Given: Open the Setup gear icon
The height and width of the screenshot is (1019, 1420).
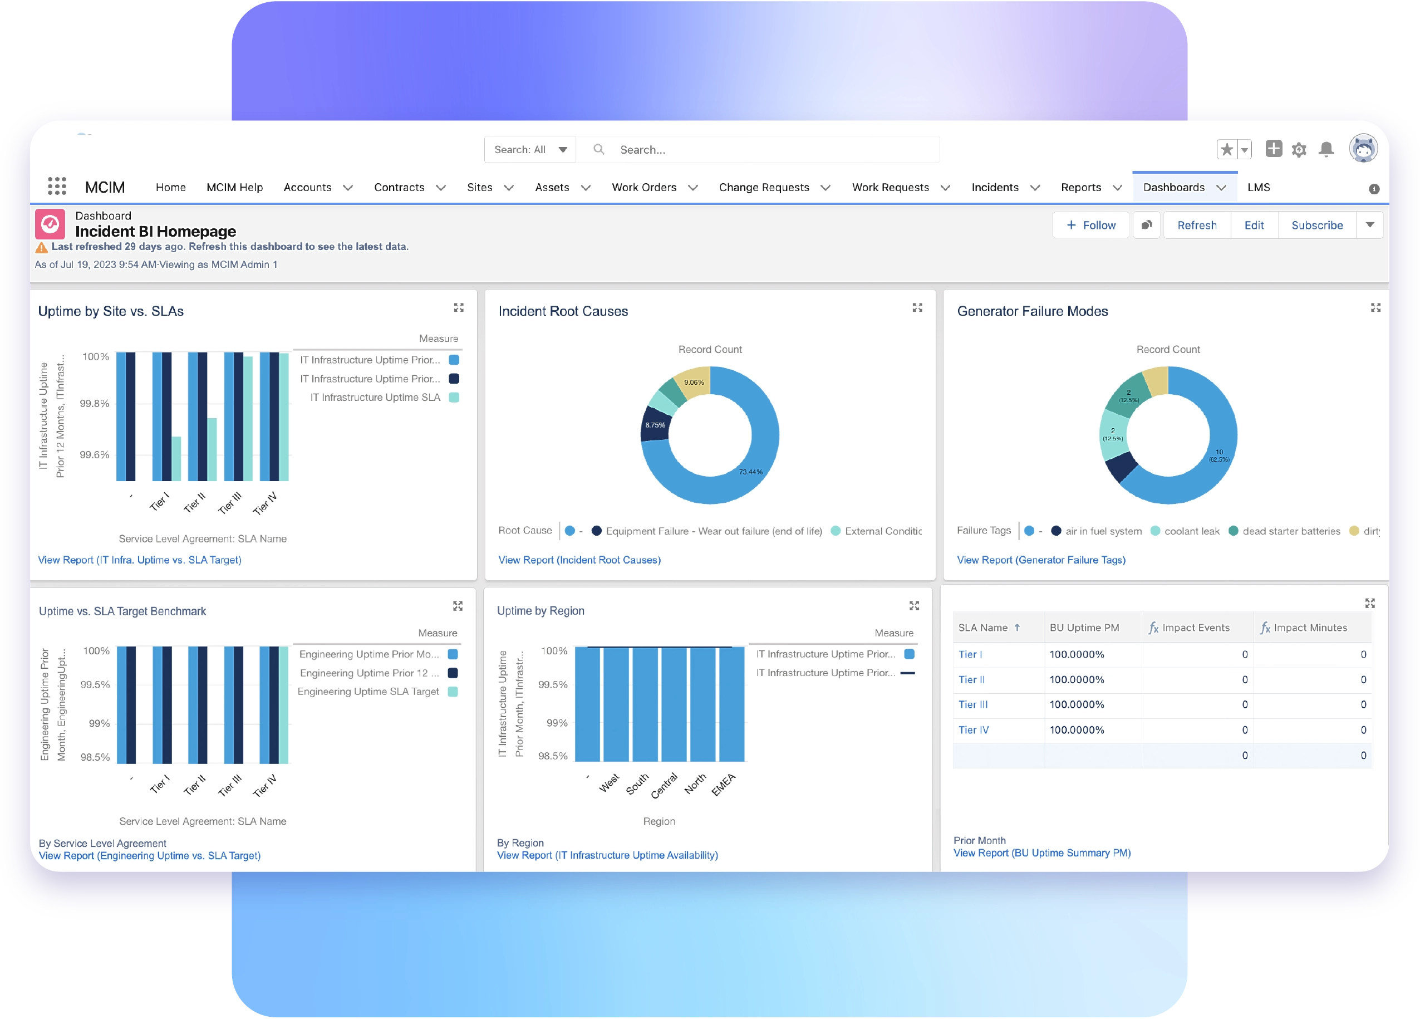Looking at the screenshot, I should (1299, 149).
